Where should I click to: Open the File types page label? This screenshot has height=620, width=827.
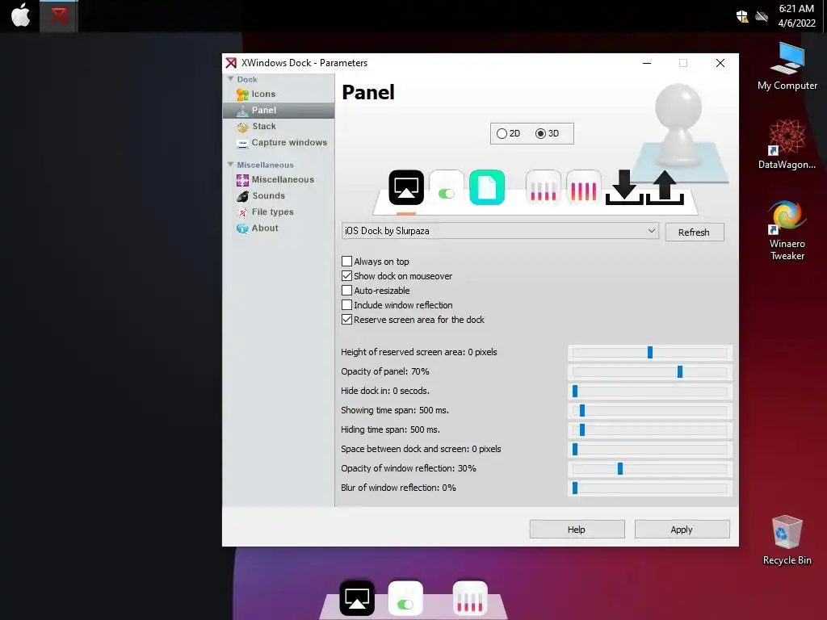(273, 212)
